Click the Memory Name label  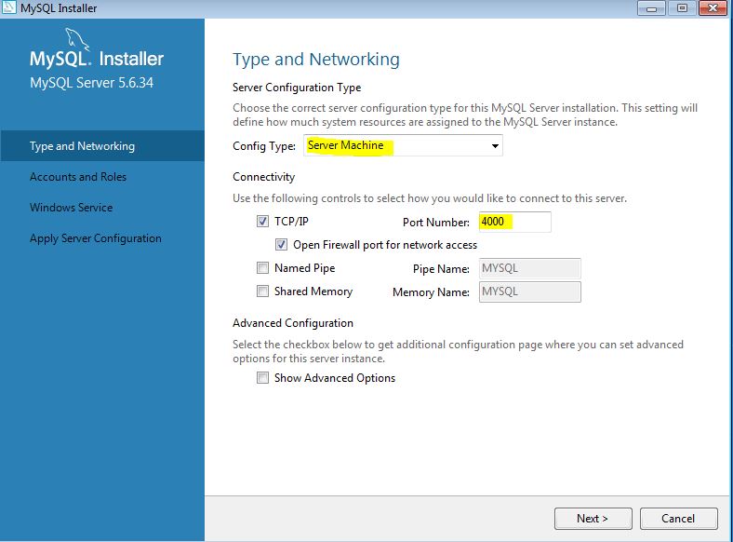(431, 292)
